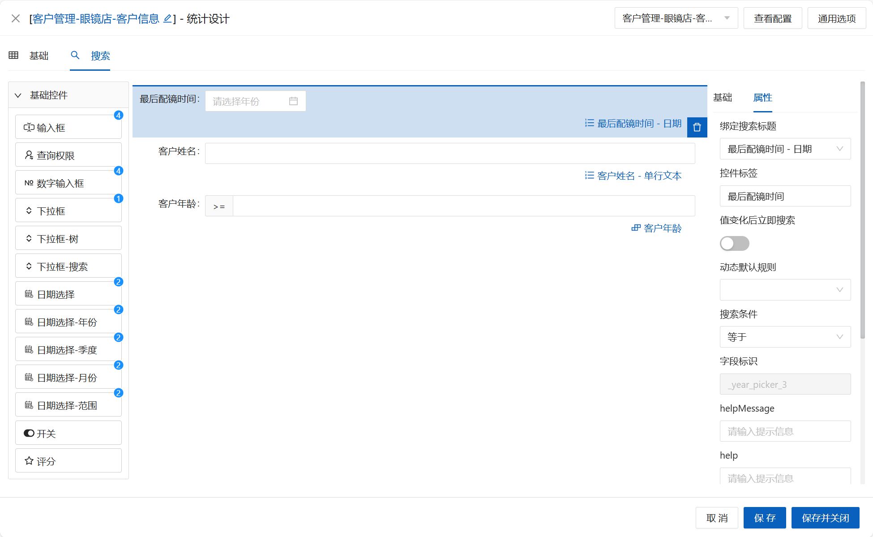Viewport: 873px width, 537px height.
Task: Toggle 值变化后立即搜索 switch
Action: click(x=734, y=244)
